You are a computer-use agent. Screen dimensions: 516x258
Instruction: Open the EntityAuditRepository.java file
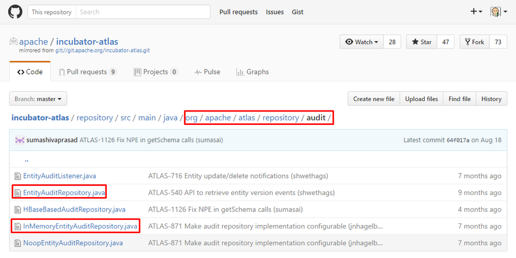point(64,193)
